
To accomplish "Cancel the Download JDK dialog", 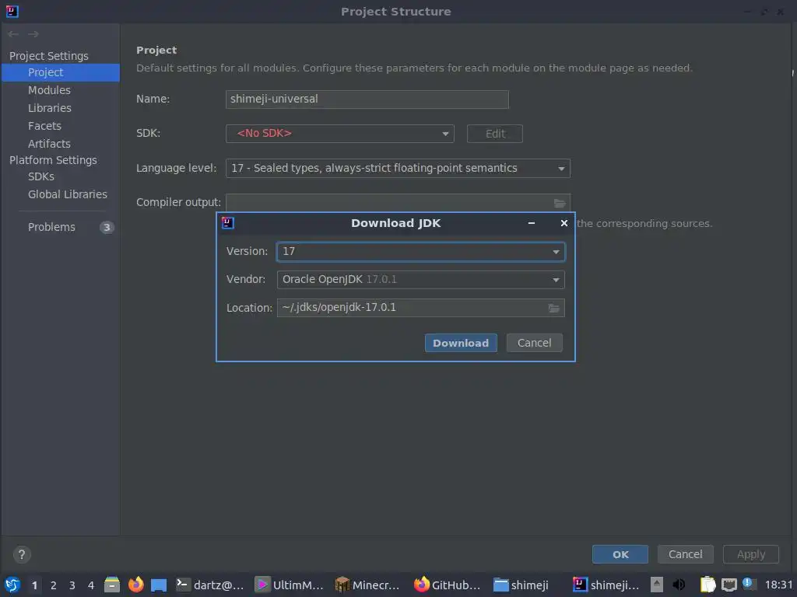I will [x=534, y=343].
